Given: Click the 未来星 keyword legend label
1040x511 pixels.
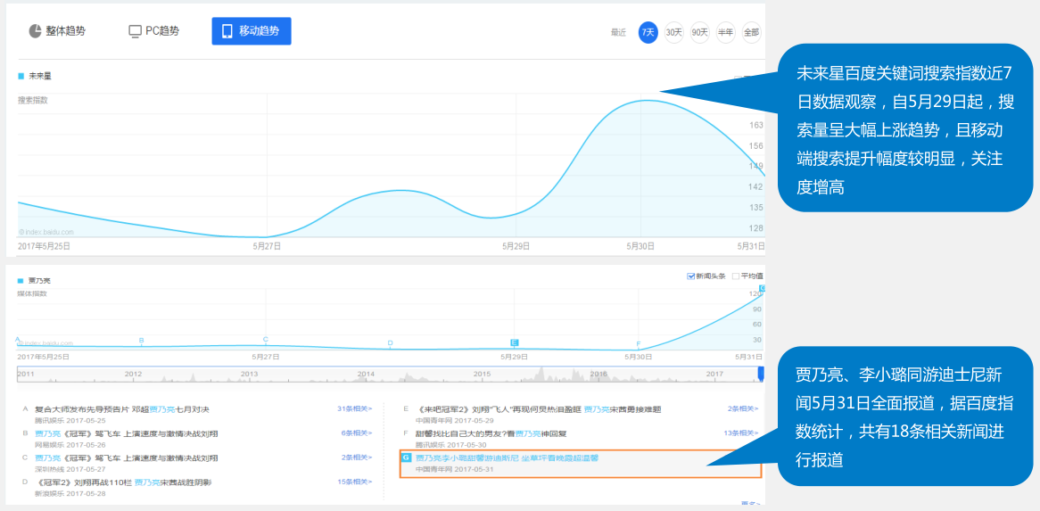Looking at the screenshot, I should [40, 76].
